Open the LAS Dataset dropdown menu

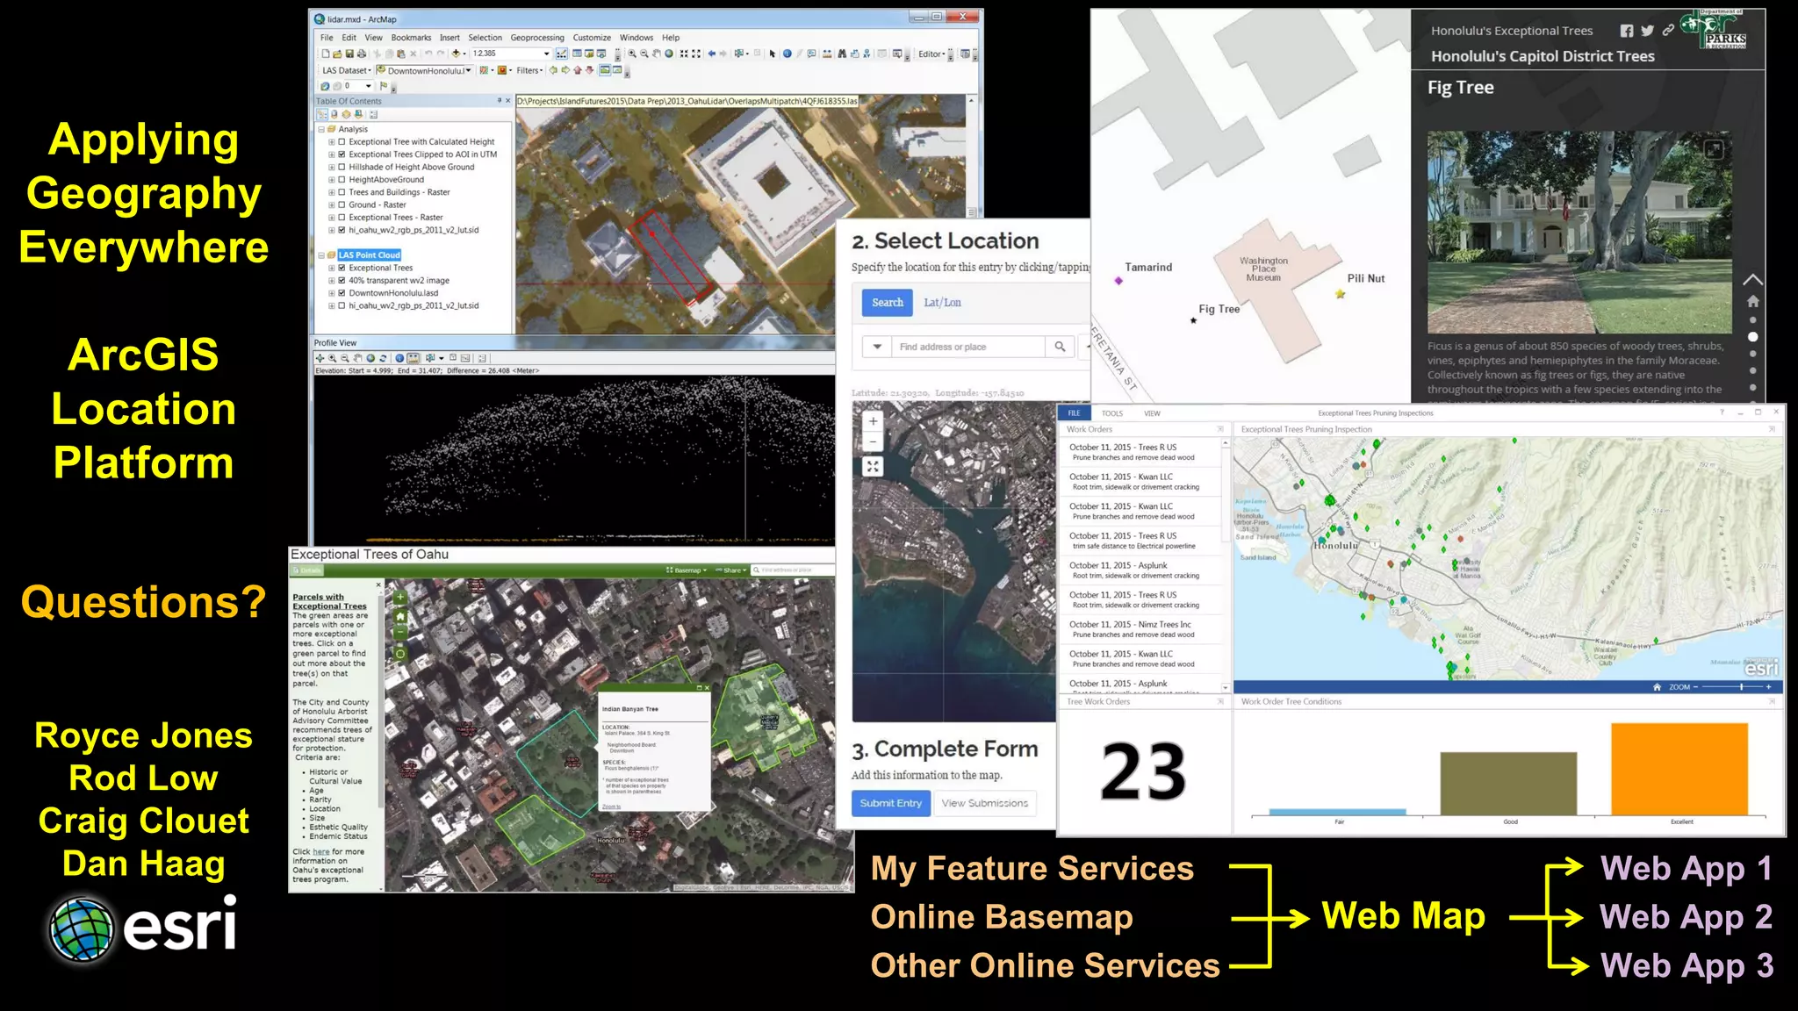(347, 70)
